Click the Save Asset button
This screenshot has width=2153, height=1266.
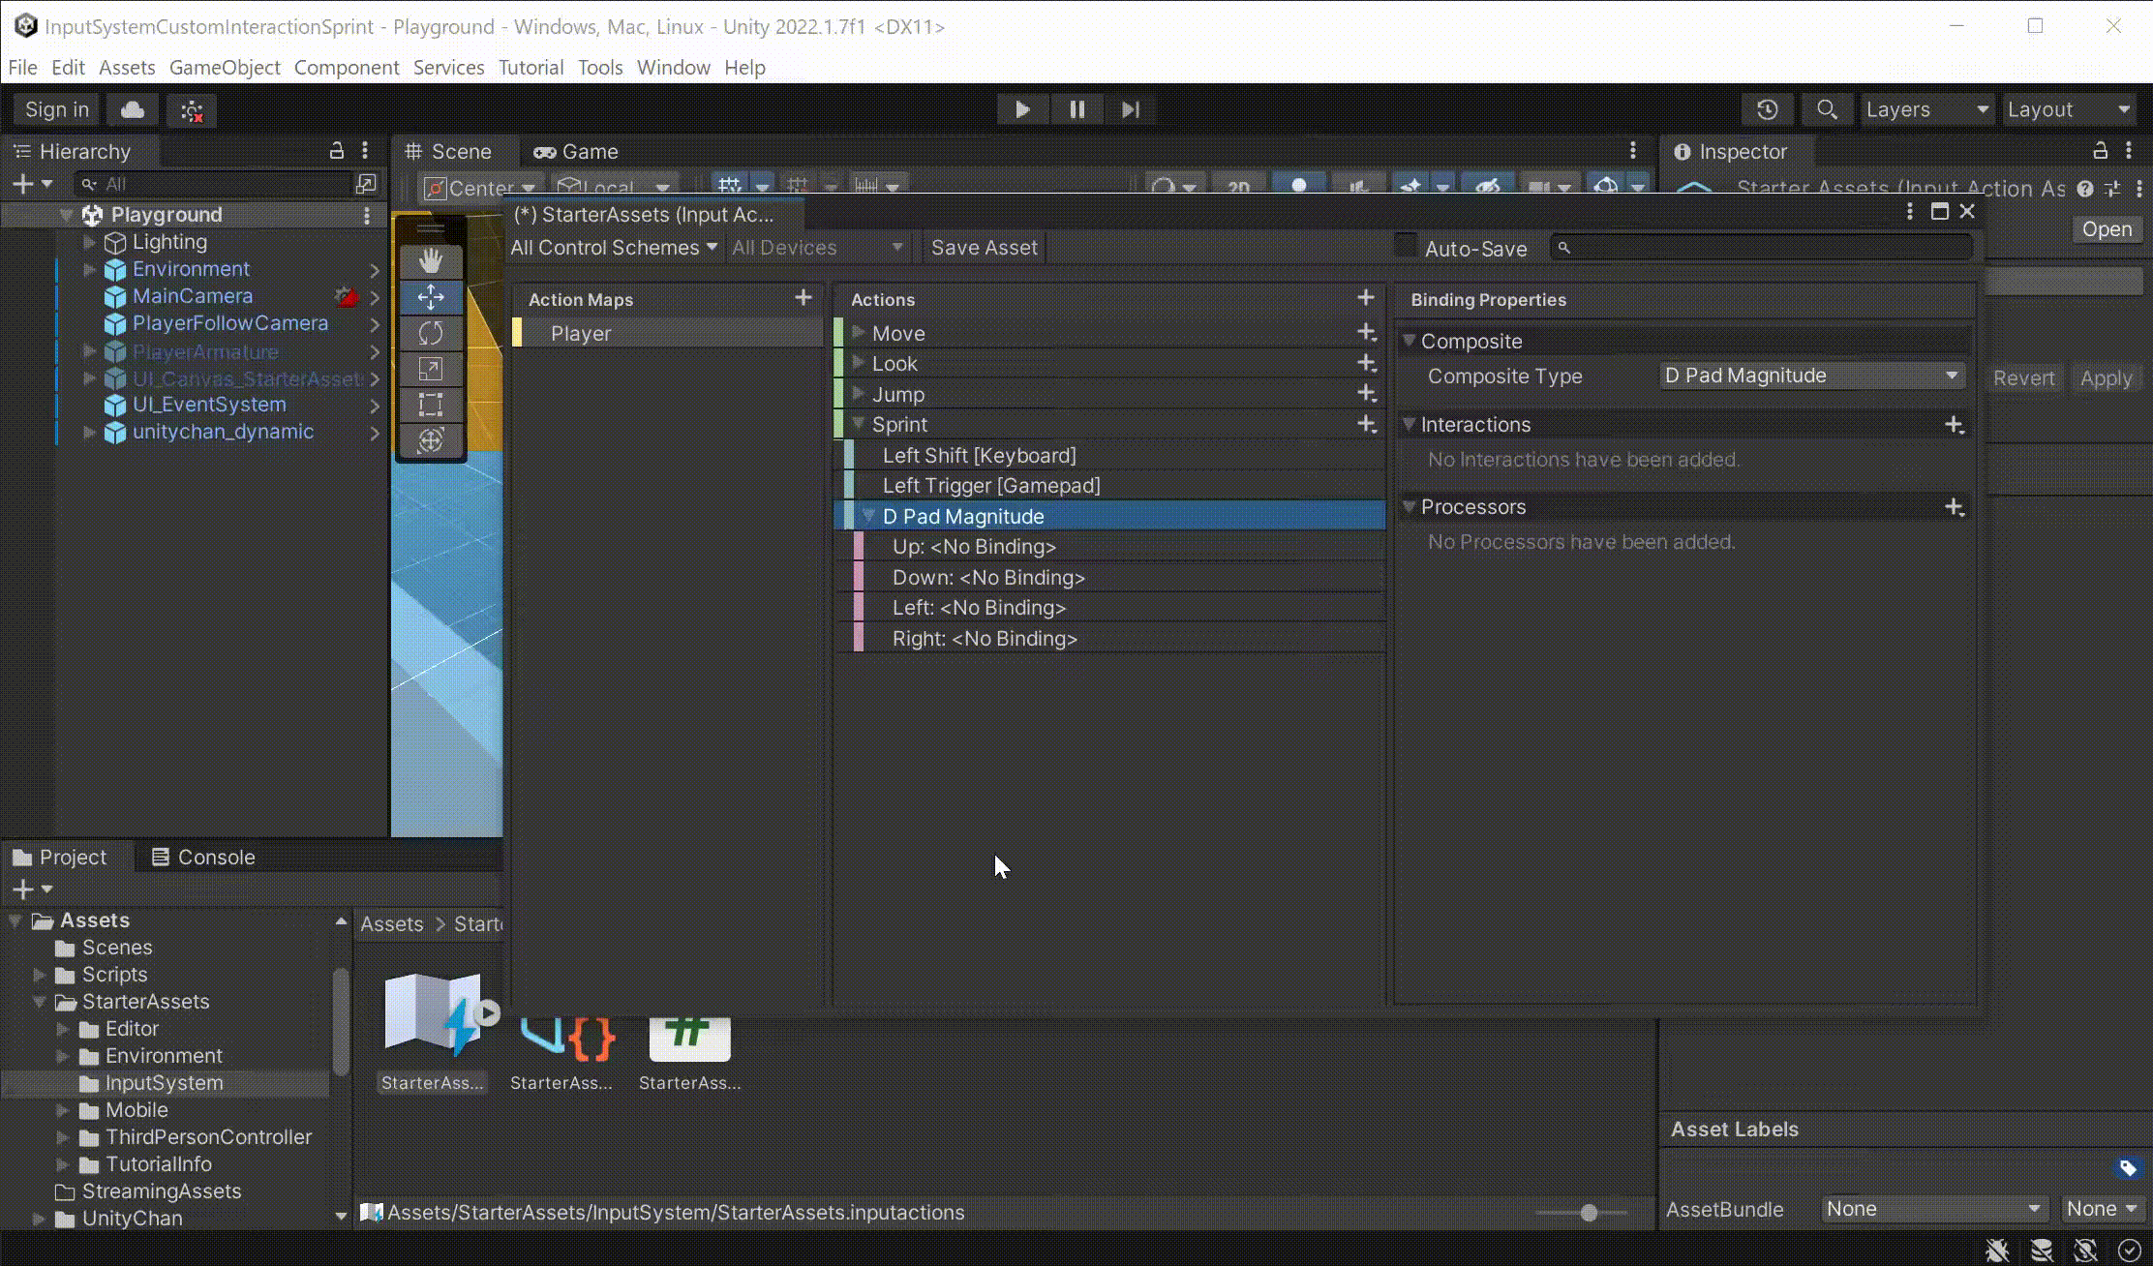point(984,248)
